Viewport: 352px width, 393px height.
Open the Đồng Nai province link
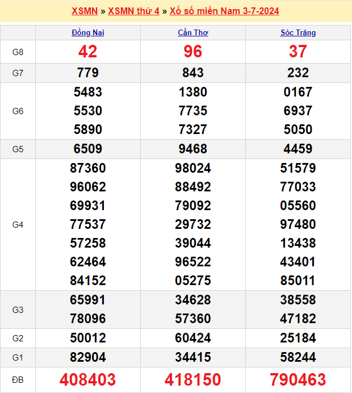point(88,32)
